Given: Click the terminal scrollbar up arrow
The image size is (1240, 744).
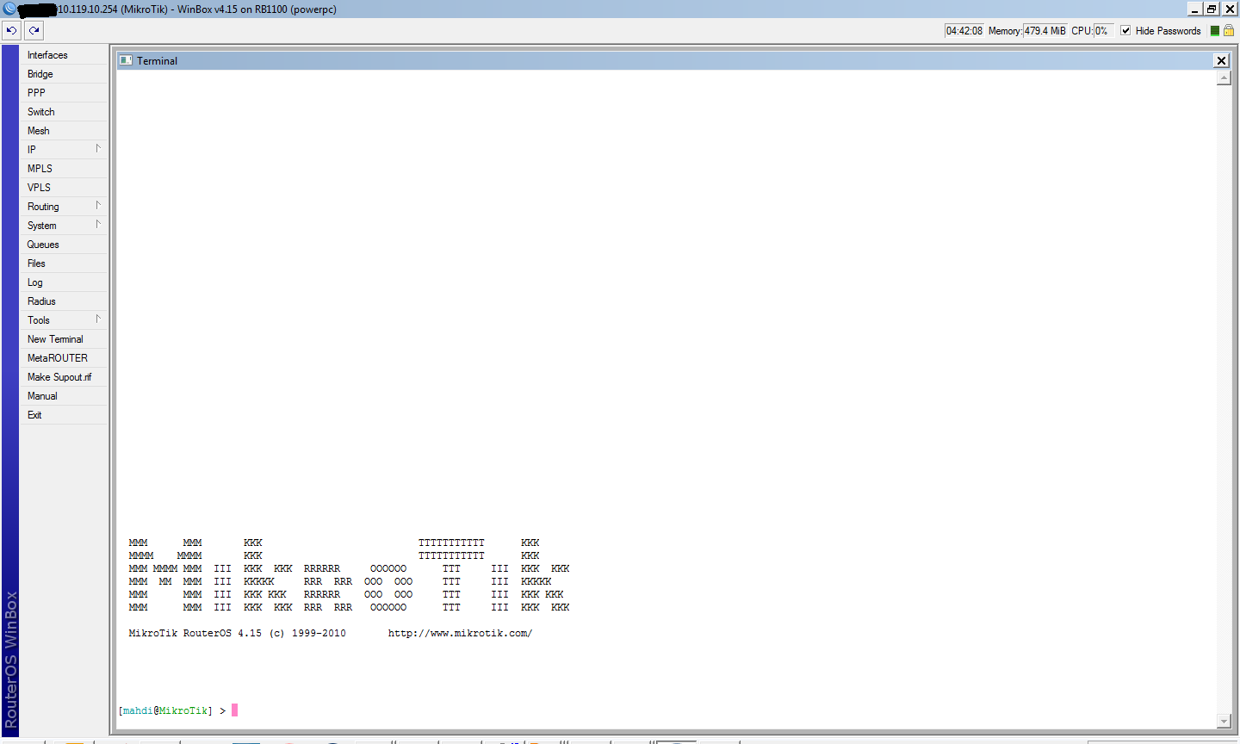Looking at the screenshot, I should coord(1224,78).
